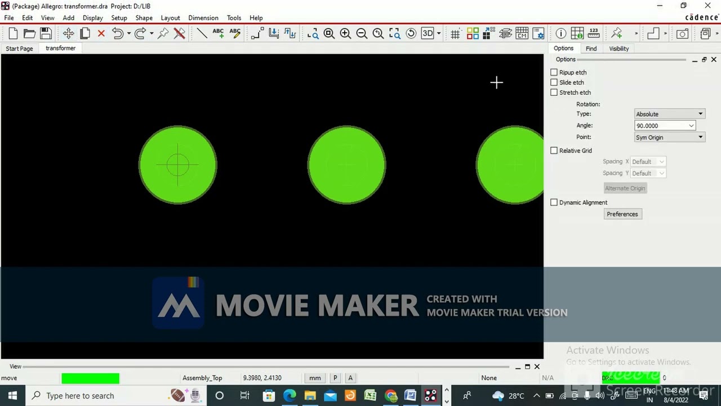Select the middle green circular pad

click(346, 165)
